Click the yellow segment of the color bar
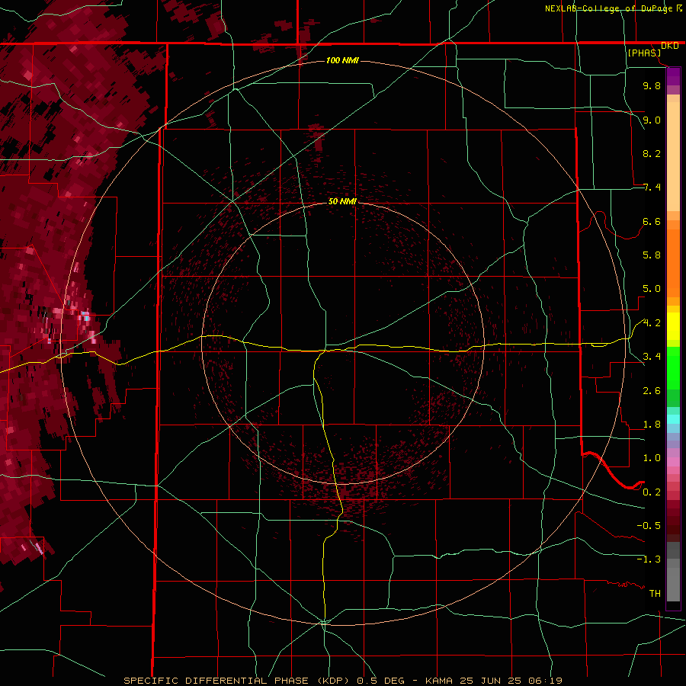The width and height of the screenshot is (686, 686). pyautogui.click(x=673, y=326)
